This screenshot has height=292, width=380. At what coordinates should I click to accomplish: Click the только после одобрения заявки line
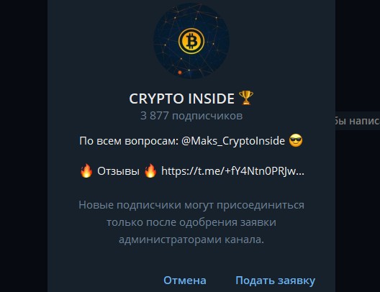pos(191,222)
